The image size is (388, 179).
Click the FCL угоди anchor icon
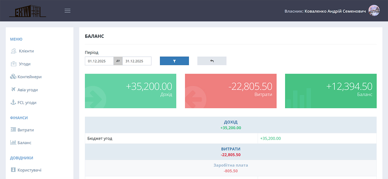point(13,103)
